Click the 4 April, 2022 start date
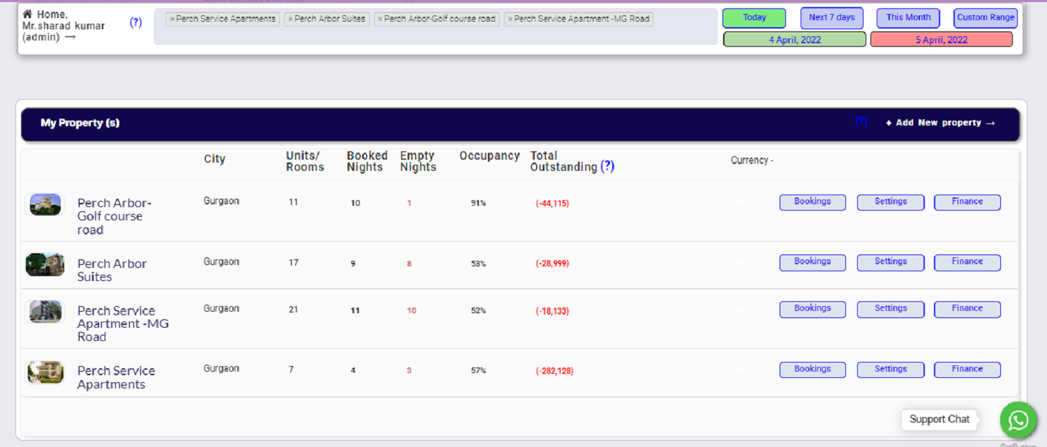The image size is (1047, 447). (x=794, y=40)
